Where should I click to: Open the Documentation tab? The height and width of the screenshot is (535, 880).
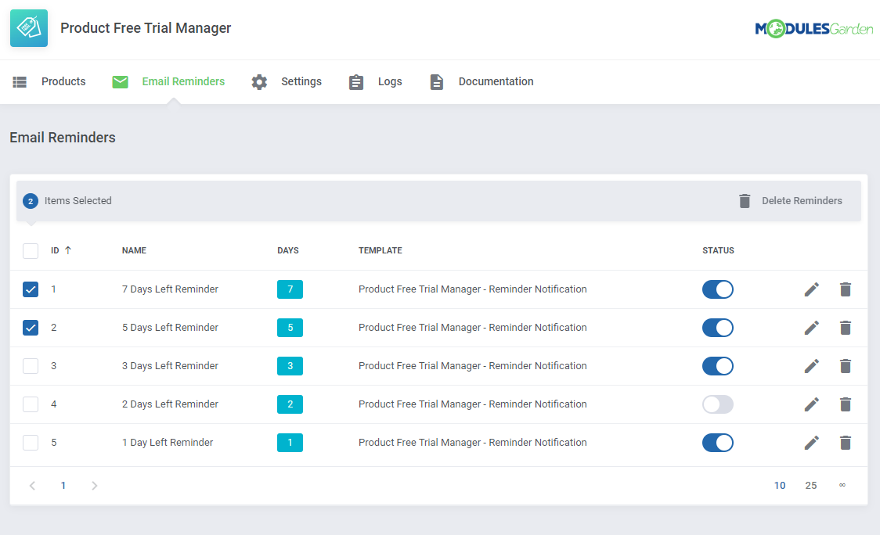[x=496, y=82]
